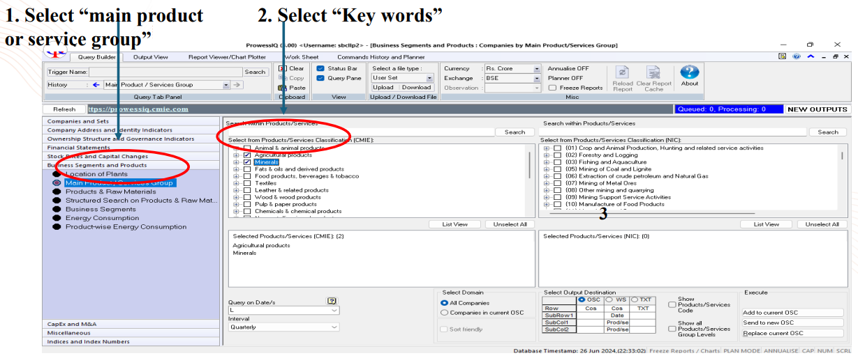Open the Currency dropdown
This screenshot has width=858, height=358.
tap(536, 69)
